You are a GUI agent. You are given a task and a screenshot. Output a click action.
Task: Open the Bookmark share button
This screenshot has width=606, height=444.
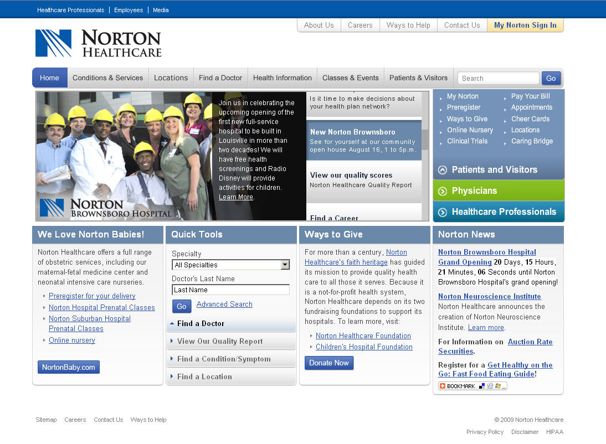[473, 386]
